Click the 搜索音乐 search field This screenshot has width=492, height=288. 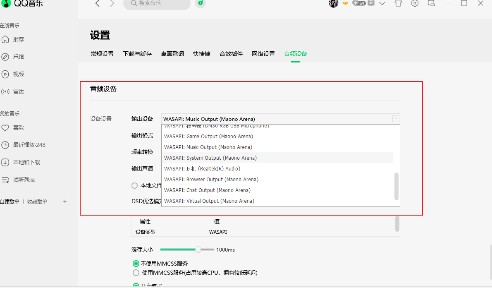159,3
